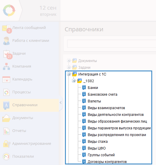Open the Валюты reference item
Screen dimensions: 156x165
pyautogui.click(x=94, y=101)
